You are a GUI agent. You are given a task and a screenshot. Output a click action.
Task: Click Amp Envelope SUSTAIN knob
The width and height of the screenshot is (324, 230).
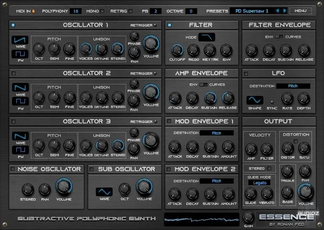[x=210, y=98]
